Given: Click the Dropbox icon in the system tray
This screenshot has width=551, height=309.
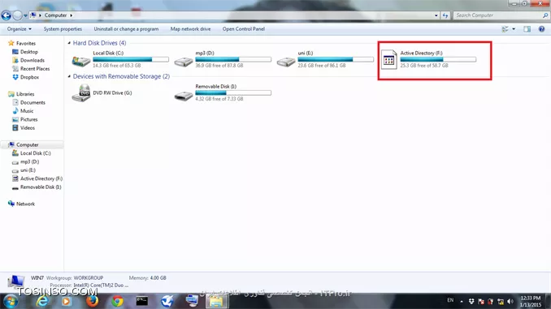Looking at the screenshot, I should click(x=471, y=301).
